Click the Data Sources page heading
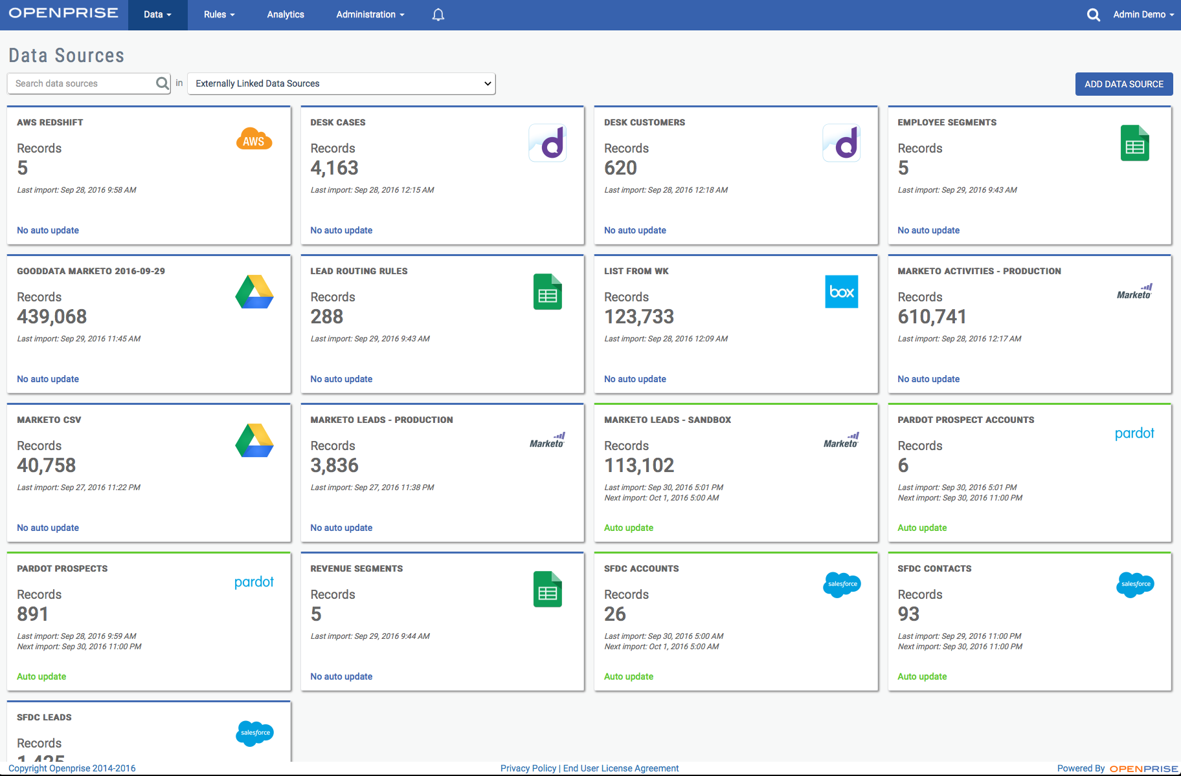This screenshot has height=776, width=1181. tap(66, 56)
